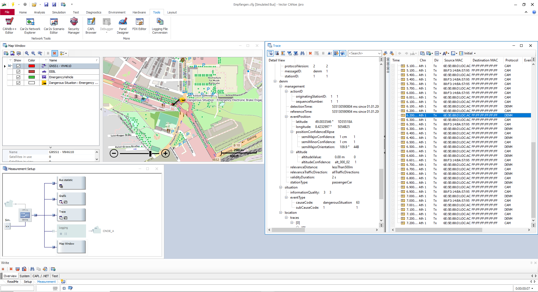This screenshot has width=538, height=292.
Task: Collapse the management tree node
Action: 280,86
